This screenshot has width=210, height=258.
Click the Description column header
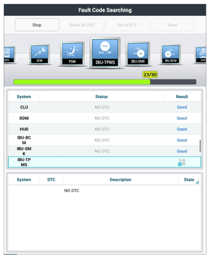click(121, 180)
